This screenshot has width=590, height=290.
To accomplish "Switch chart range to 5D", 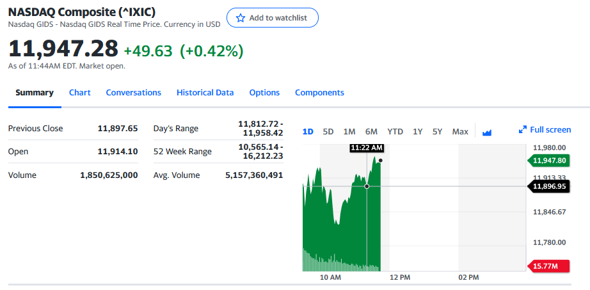I will (x=328, y=132).
